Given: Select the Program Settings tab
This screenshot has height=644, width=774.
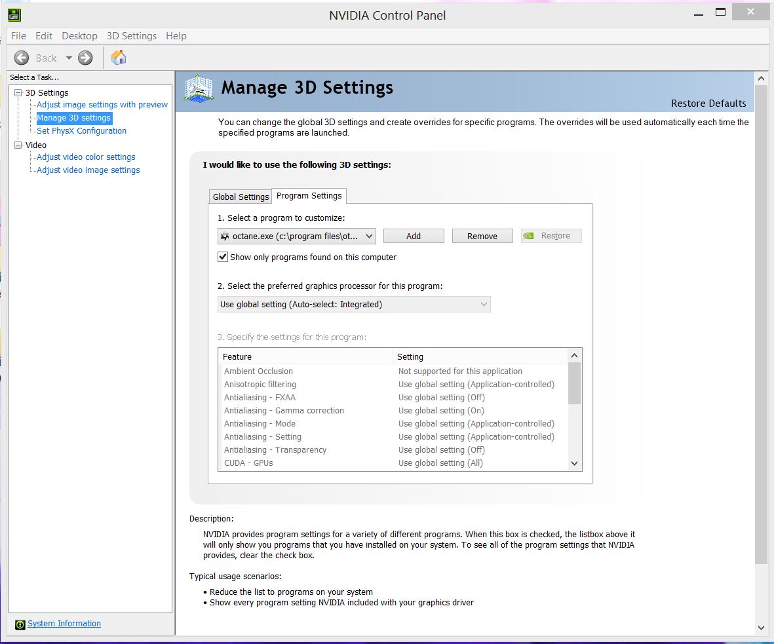Looking at the screenshot, I should click(x=309, y=195).
